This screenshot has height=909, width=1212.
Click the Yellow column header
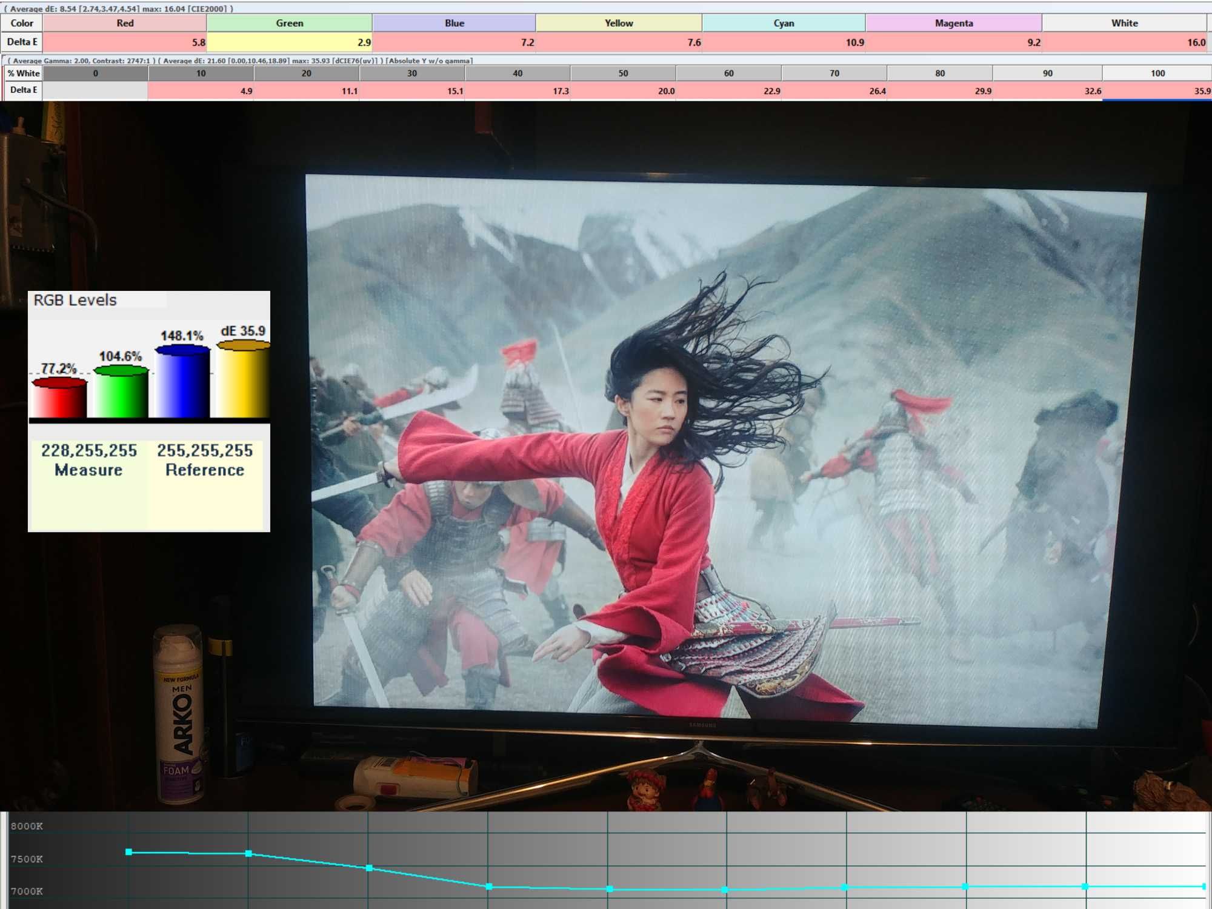pyautogui.click(x=619, y=23)
